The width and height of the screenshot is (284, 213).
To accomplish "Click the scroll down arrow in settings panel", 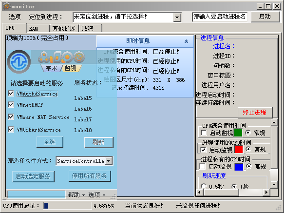I will [x=274, y=185].
